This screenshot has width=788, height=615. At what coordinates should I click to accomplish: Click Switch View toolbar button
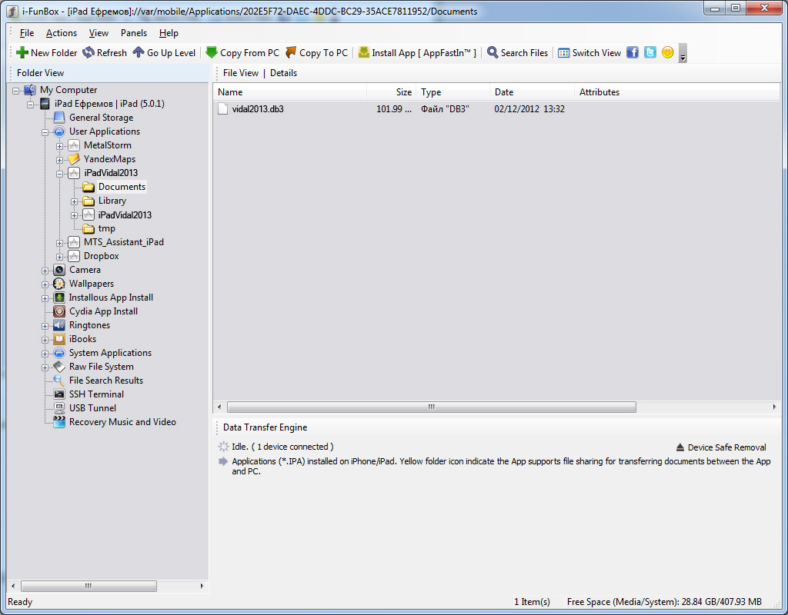[x=589, y=53]
